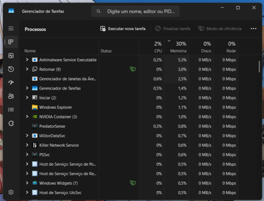264x201 pixels.
Task: Click the efficiency leaf icon for Retomar
Action: point(133,69)
